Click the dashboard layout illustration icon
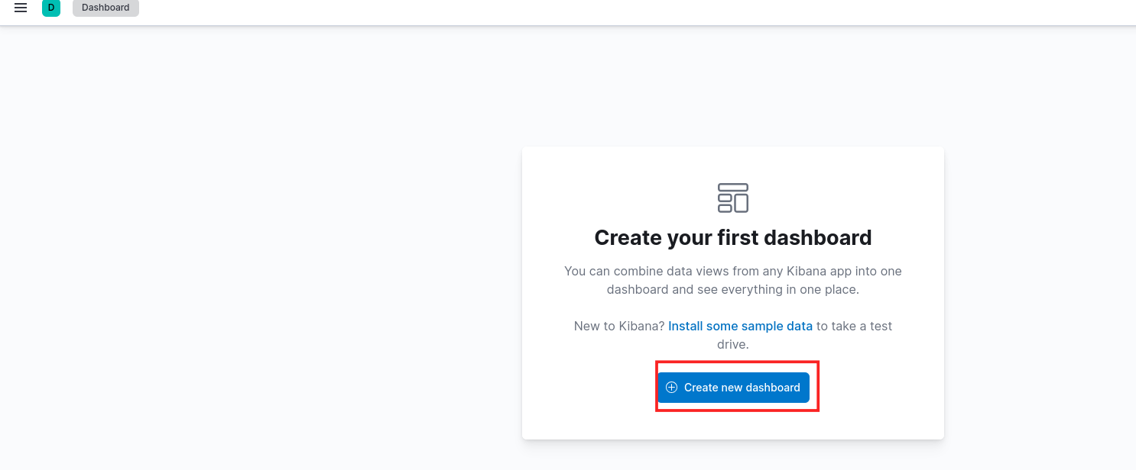The height and width of the screenshot is (470, 1136). (732, 198)
